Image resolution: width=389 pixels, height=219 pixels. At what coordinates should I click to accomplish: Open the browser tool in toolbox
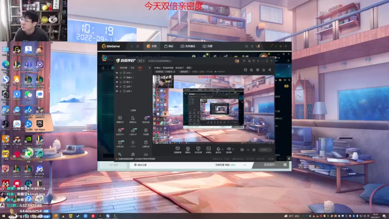(x=145, y=131)
